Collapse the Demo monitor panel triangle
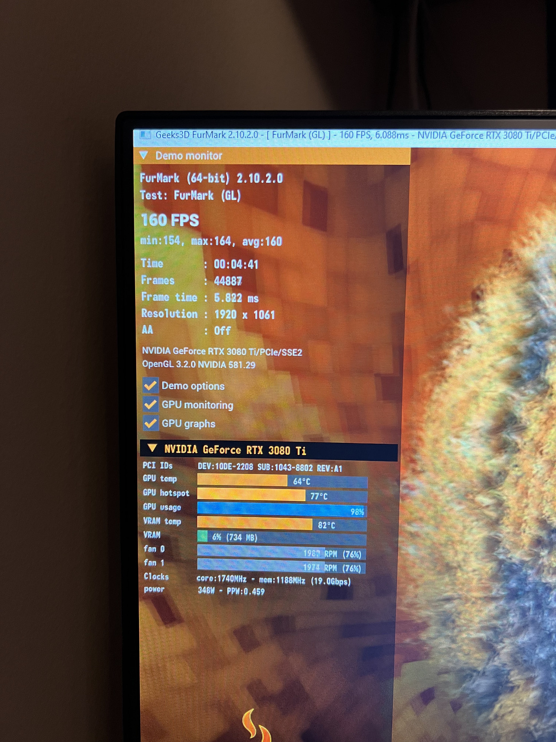The width and height of the screenshot is (556, 742). [x=144, y=155]
